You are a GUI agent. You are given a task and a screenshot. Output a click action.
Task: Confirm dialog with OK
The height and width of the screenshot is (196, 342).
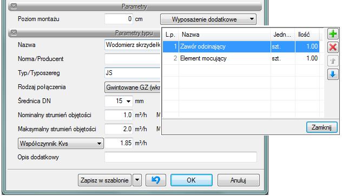pos(191,180)
